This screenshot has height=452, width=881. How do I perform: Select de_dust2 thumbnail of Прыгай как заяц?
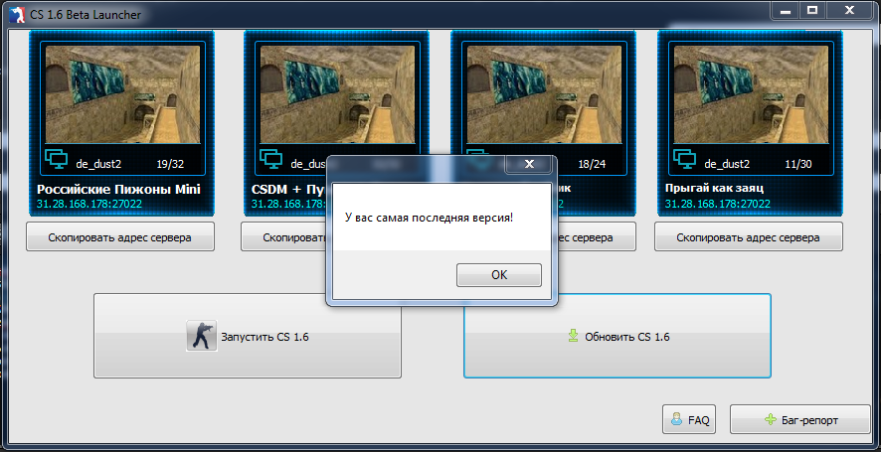point(751,93)
